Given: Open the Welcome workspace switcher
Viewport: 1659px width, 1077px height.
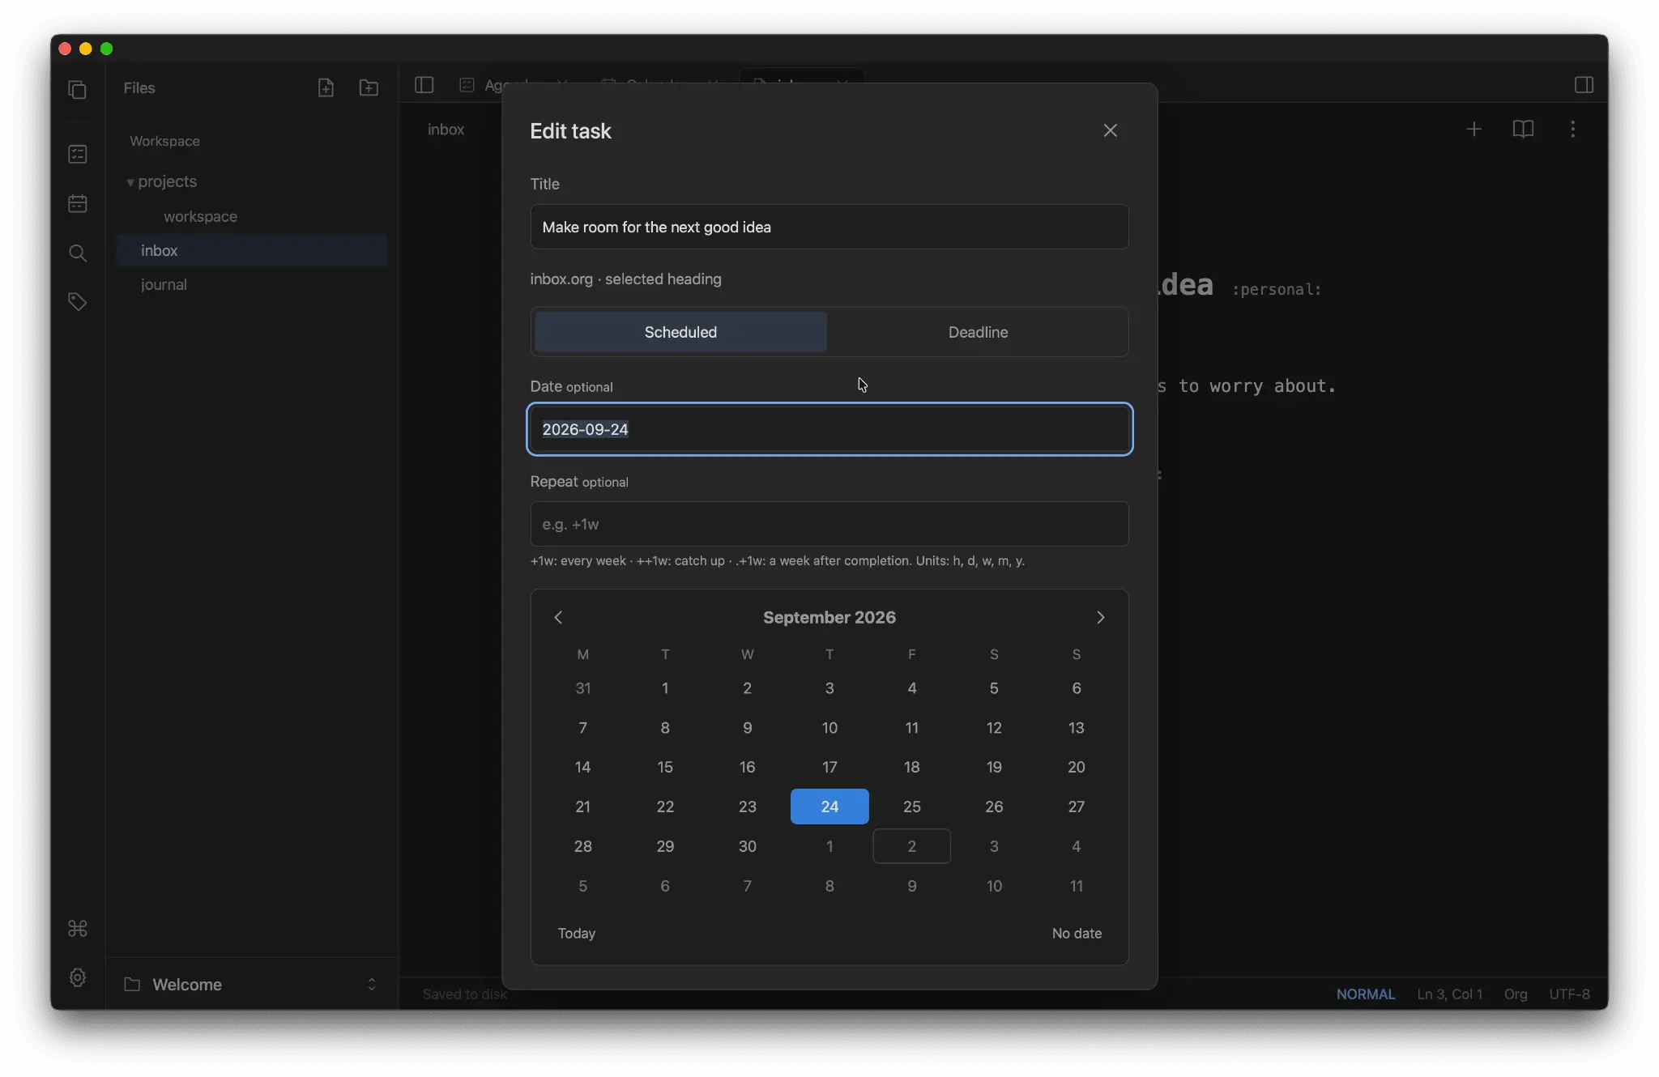Looking at the screenshot, I should click(x=252, y=984).
